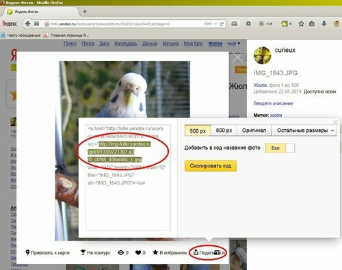Click the bookmark star icon

[x=301, y=24]
